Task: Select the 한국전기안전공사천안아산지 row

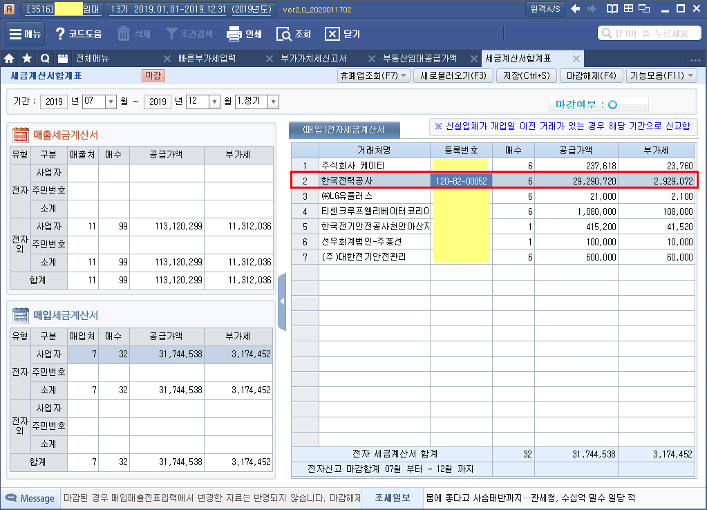Action: click(x=493, y=227)
